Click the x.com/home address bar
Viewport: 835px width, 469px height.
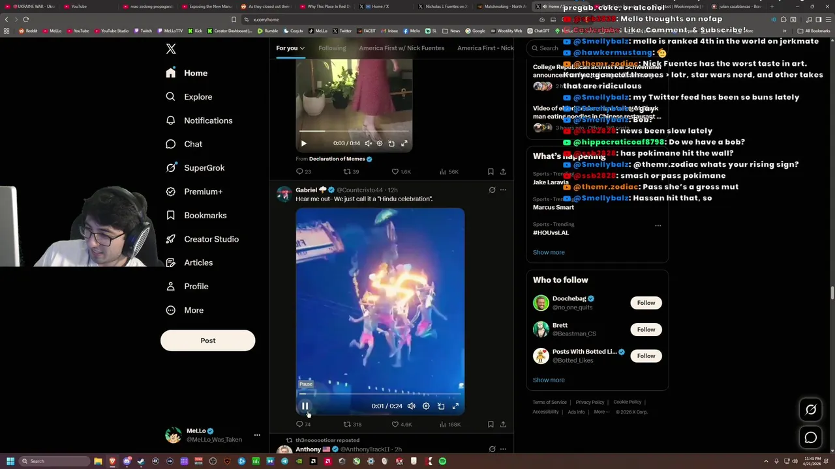tap(391, 20)
